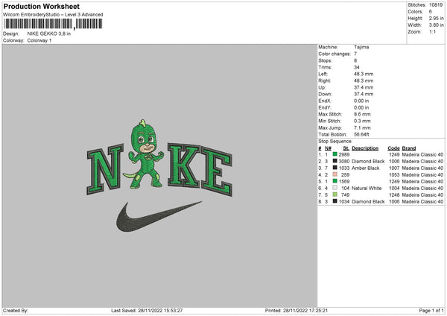Select the Diamond Black swatch with 3080 stitches
Viewport: 447px width, 316px height.
(335, 161)
